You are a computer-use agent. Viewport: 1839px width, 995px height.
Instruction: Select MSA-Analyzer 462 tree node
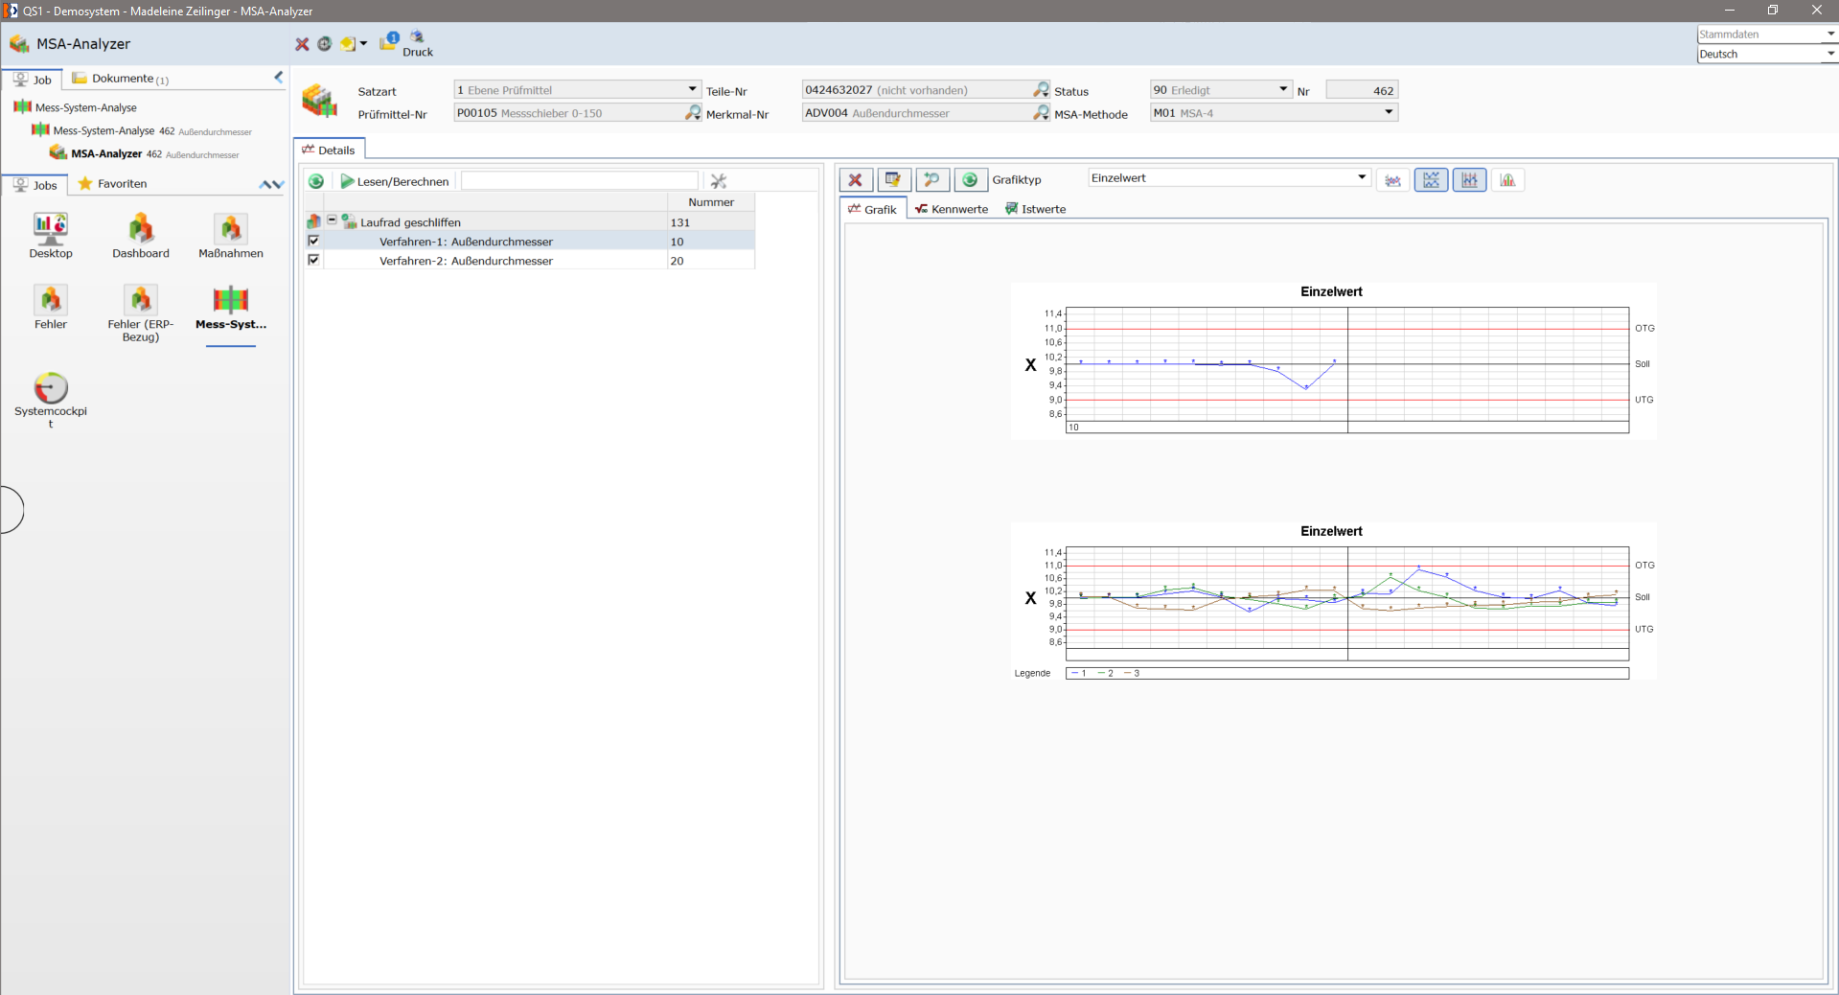[145, 153]
